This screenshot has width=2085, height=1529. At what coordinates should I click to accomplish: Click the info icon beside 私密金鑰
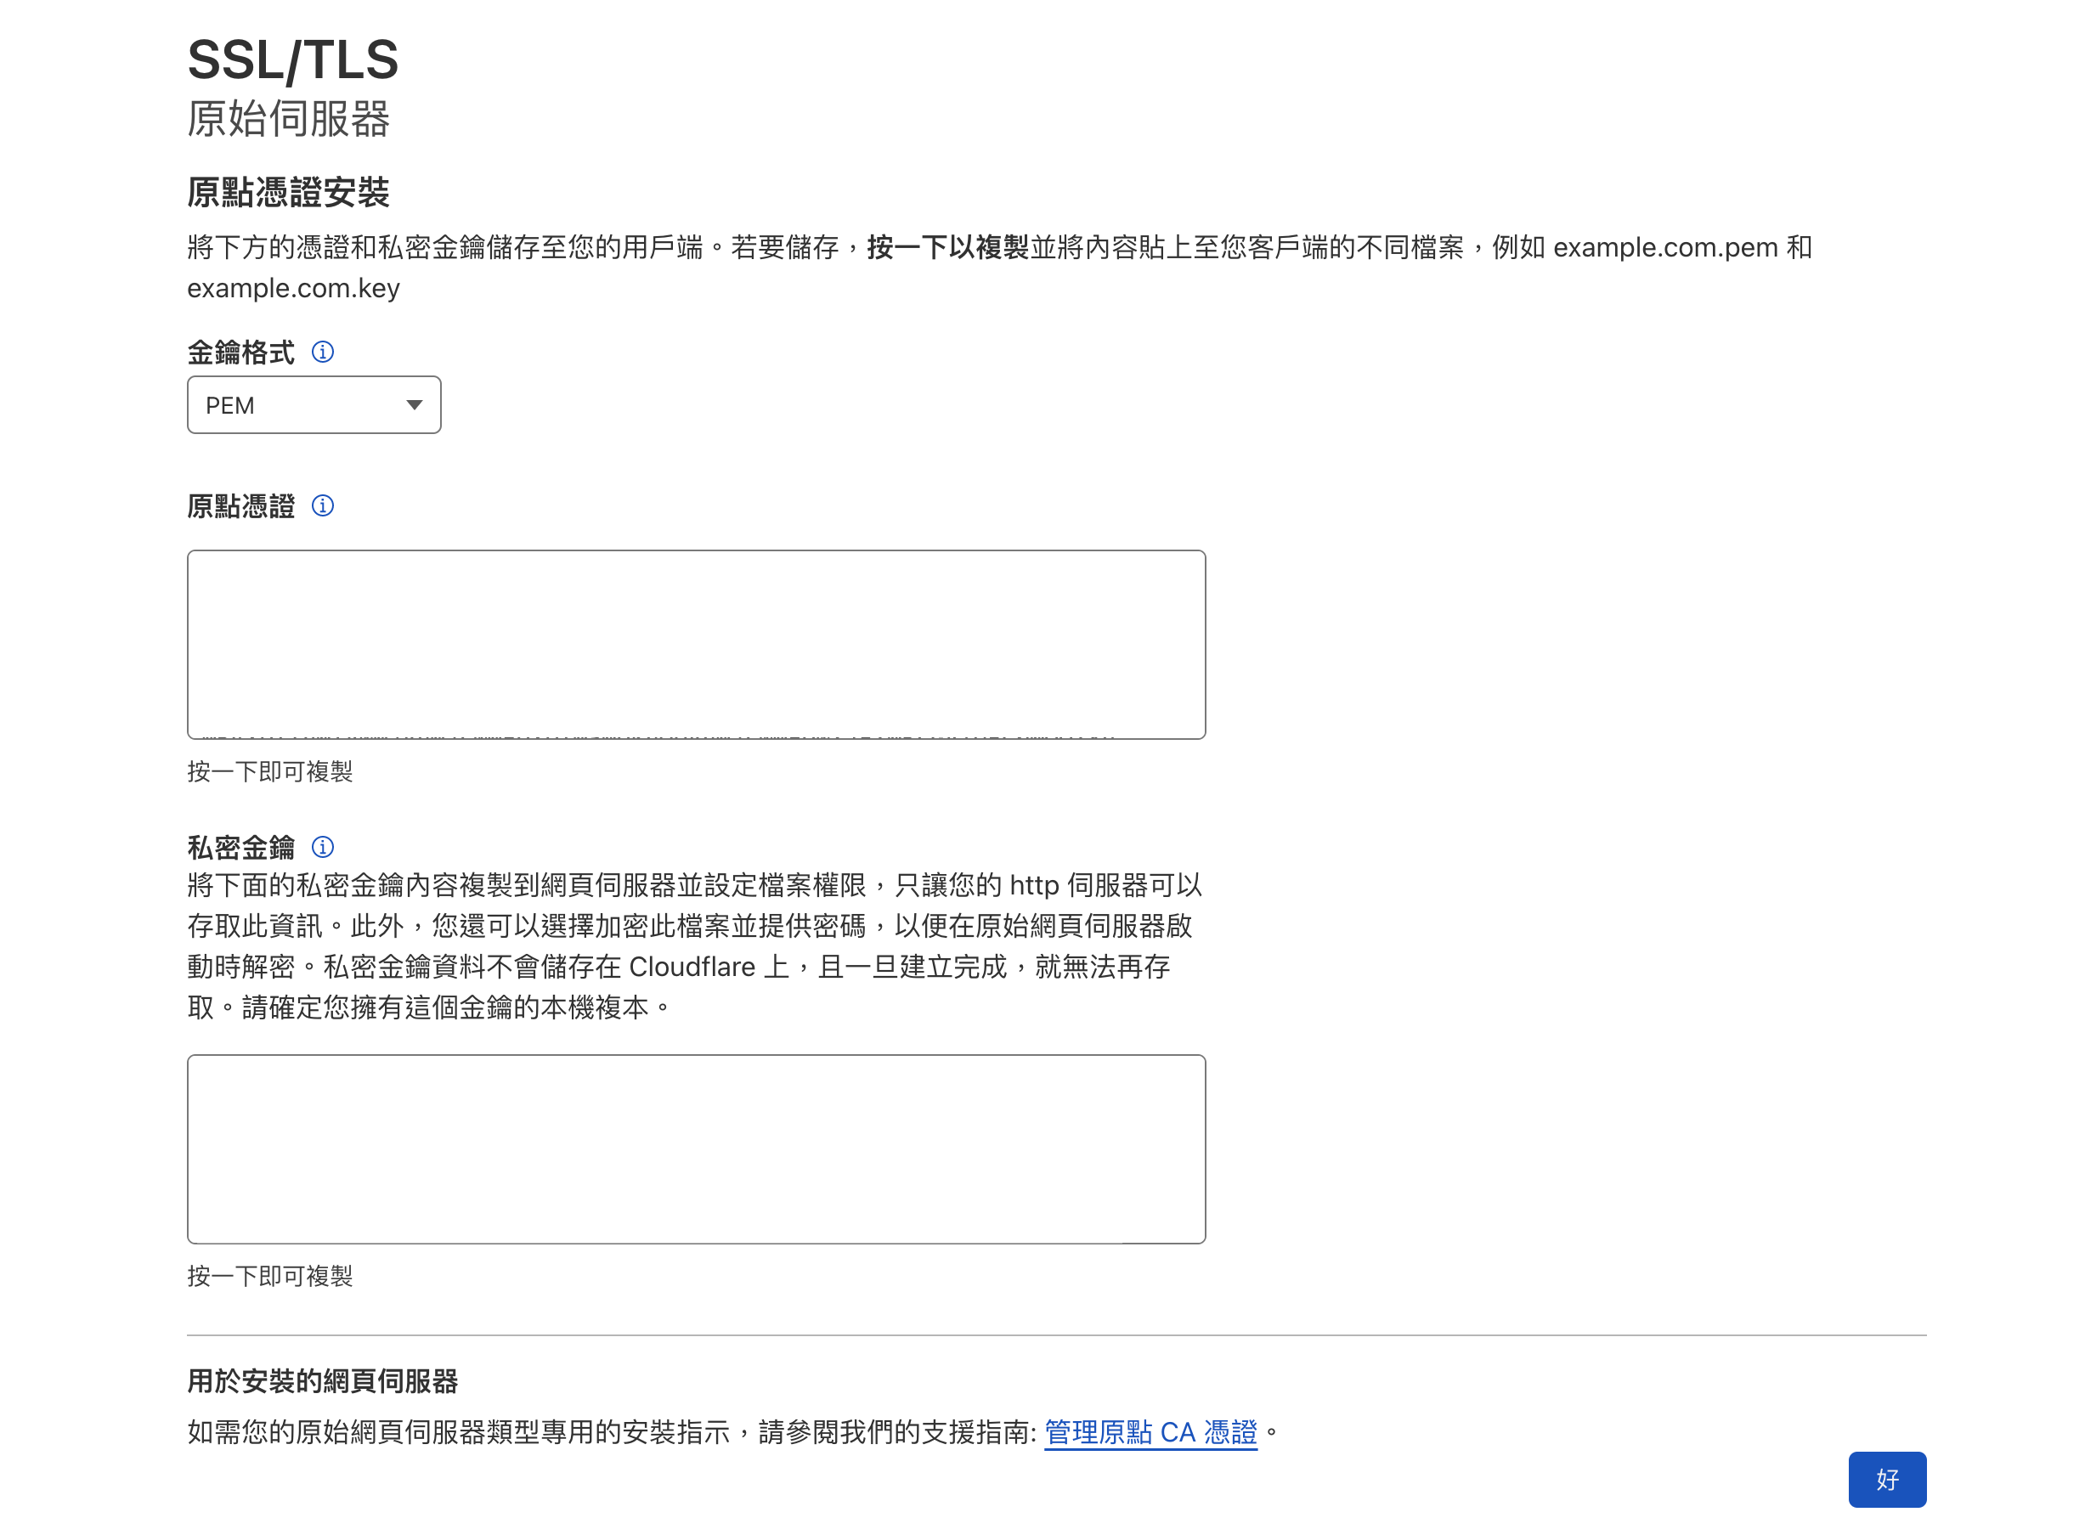[322, 847]
